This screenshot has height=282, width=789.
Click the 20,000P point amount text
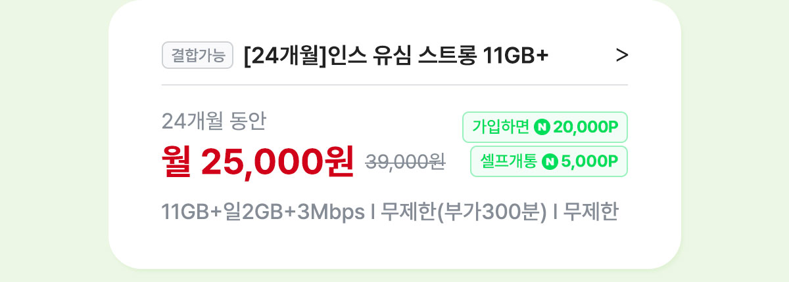[x=586, y=127]
